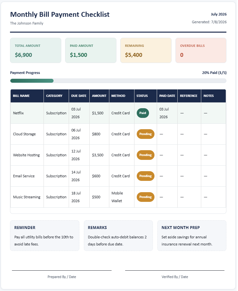The width and height of the screenshot is (238, 291).
Task: Click Subscription category in Email Service row
Action: (56, 176)
